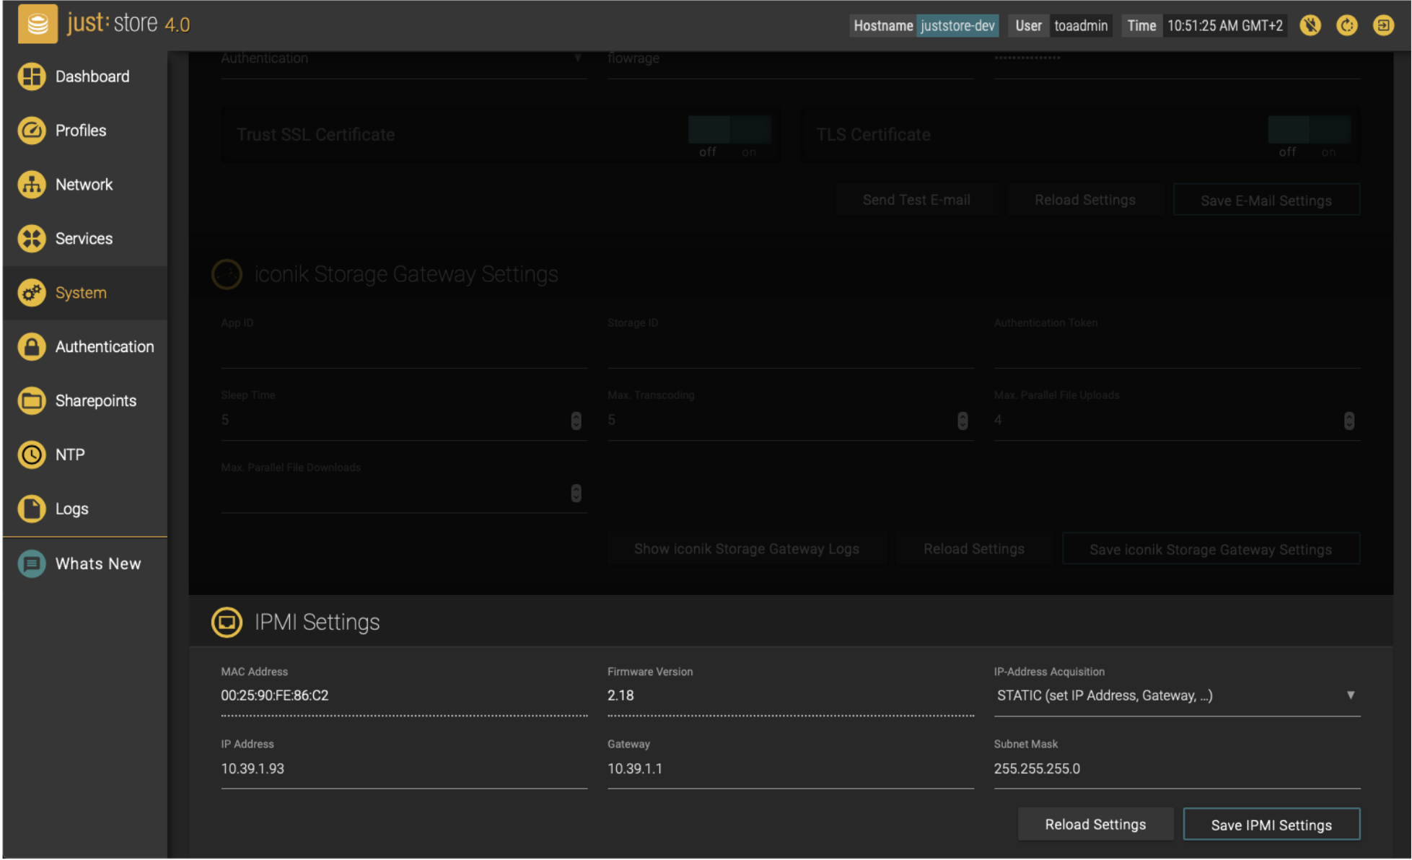Click the Gateway field showing 10.39.1.1
The image size is (1412, 860).
click(x=791, y=769)
